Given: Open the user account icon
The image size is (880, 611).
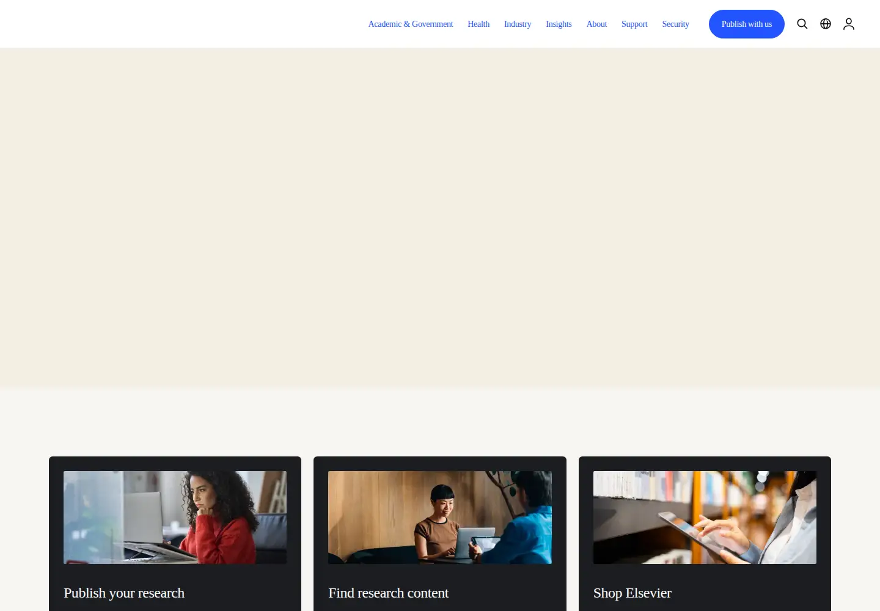Looking at the screenshot, I should pyautogui.click(x=849, y=24).
